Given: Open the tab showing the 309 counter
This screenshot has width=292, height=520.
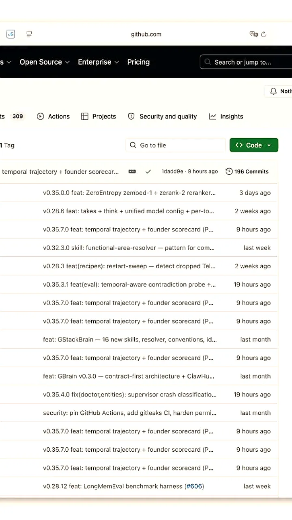Looking at the screenshot, I should coord(12,116).
